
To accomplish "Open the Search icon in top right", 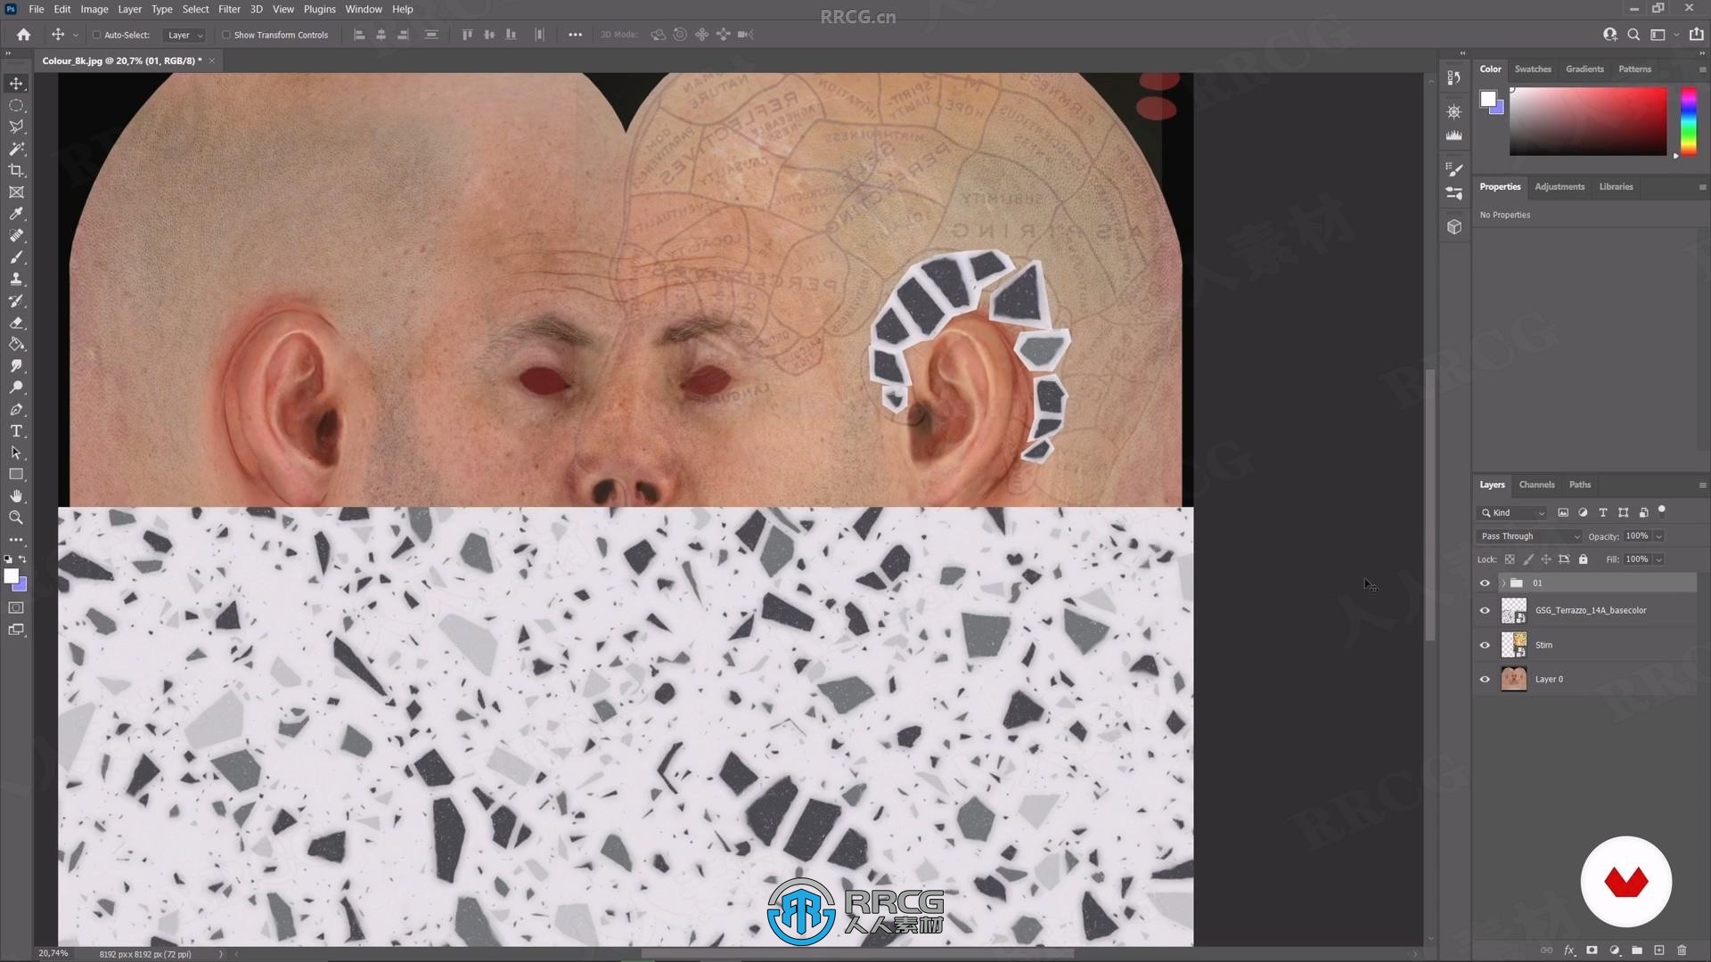I will (1633, 35).
